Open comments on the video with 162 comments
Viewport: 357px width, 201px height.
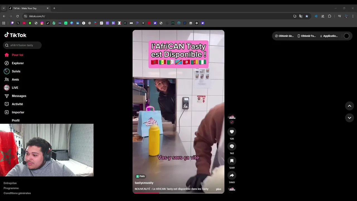point(232,146)
